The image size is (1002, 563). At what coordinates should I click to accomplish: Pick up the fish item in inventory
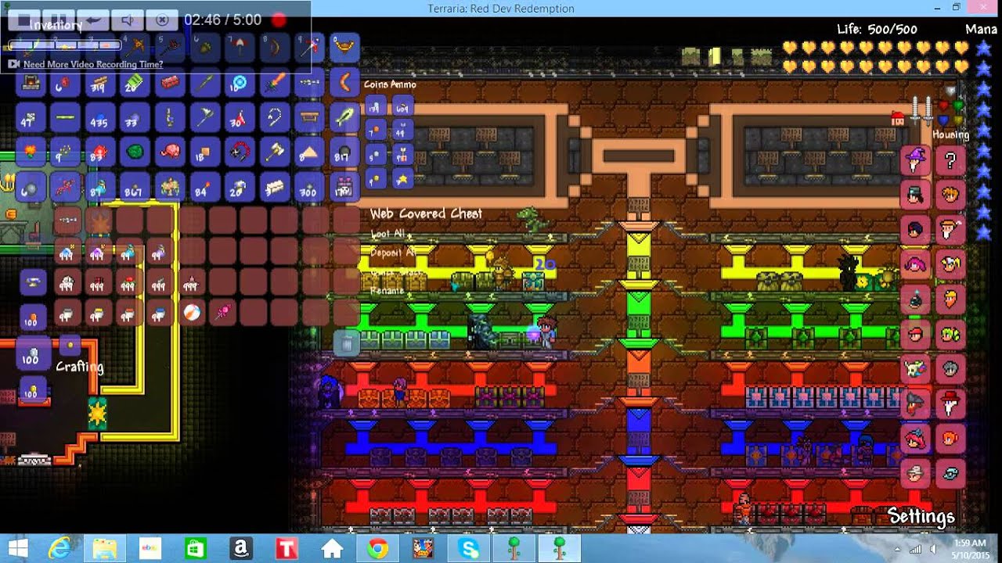(x=344, y=118)
